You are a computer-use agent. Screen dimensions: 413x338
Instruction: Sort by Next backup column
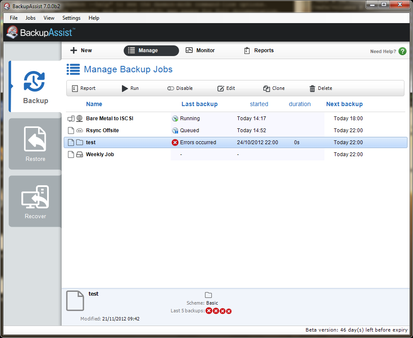coord(344,104)
